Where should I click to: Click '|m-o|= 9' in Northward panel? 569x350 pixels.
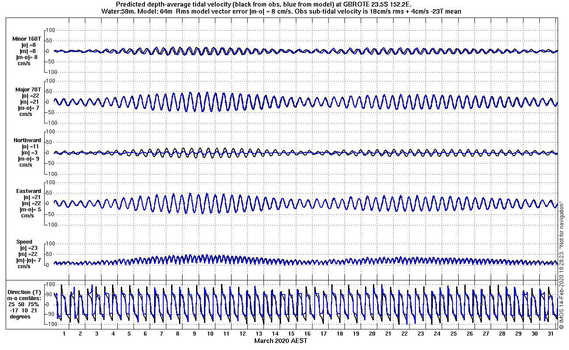point(29,159)
